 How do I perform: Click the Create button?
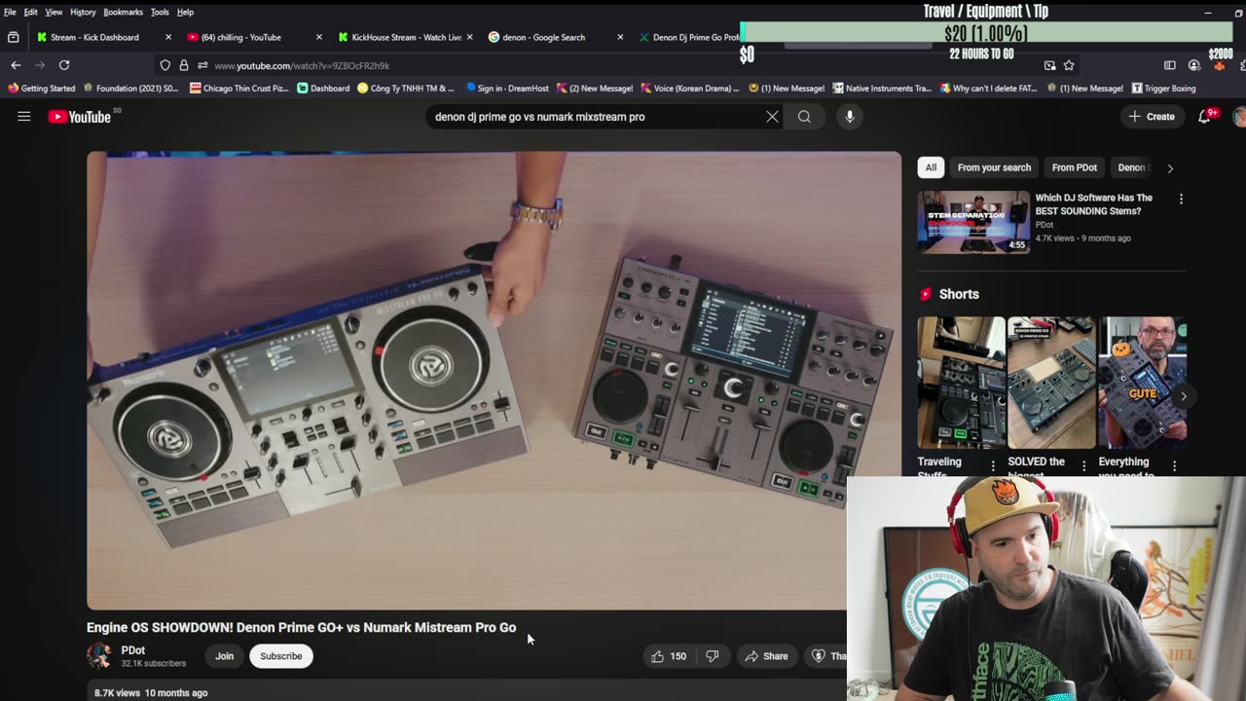coord(1152,117)
